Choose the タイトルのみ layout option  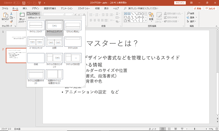[73, 42]
